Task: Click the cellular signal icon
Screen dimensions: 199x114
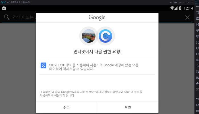Action: pyautogui.click(x=176, y=8)
